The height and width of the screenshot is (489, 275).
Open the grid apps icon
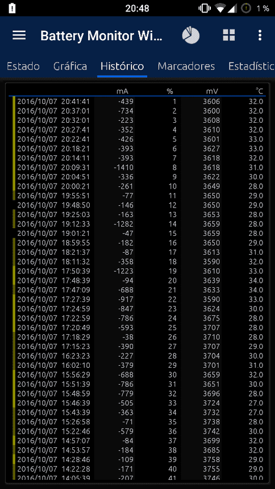[x=229, y=35]
